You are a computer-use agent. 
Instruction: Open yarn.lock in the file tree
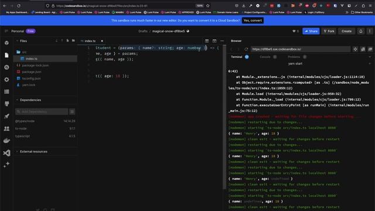click(45, 85)
